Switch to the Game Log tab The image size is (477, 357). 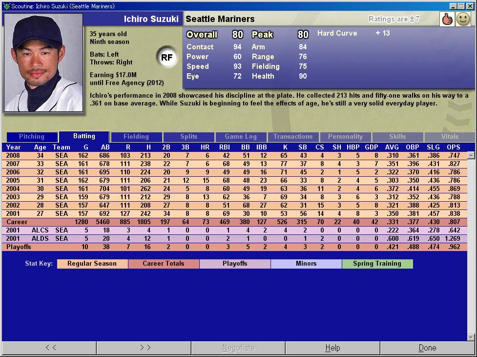coord(241,137)
